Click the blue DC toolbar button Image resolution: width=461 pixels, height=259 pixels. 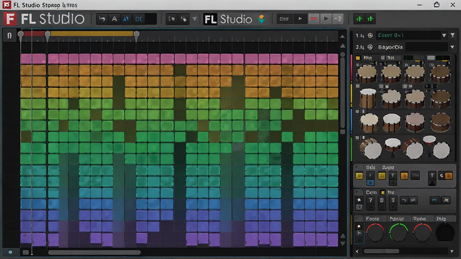(139, 19)
